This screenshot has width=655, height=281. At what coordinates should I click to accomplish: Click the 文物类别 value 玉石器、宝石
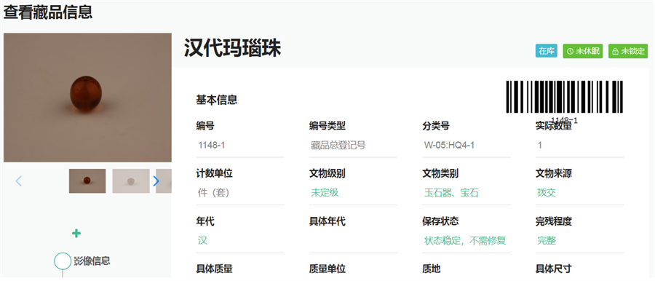pos(451,193)
